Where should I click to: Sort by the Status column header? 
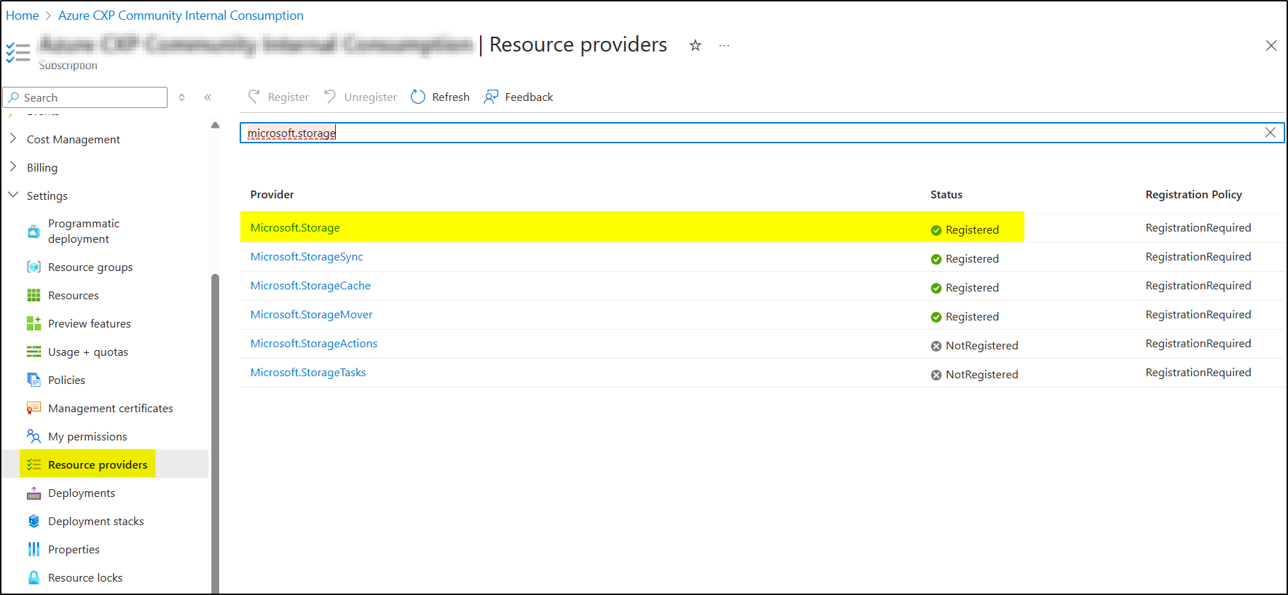click(x=947, y=194)
